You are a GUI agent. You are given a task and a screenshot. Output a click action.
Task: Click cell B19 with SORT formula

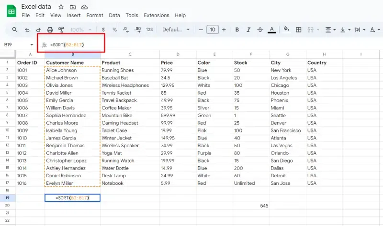coord(73,198)
